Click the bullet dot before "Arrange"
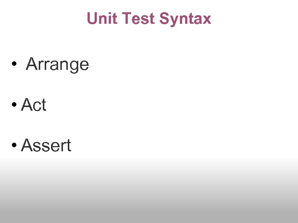The height and width of the screenshot is (223, 298). [13, 65]
